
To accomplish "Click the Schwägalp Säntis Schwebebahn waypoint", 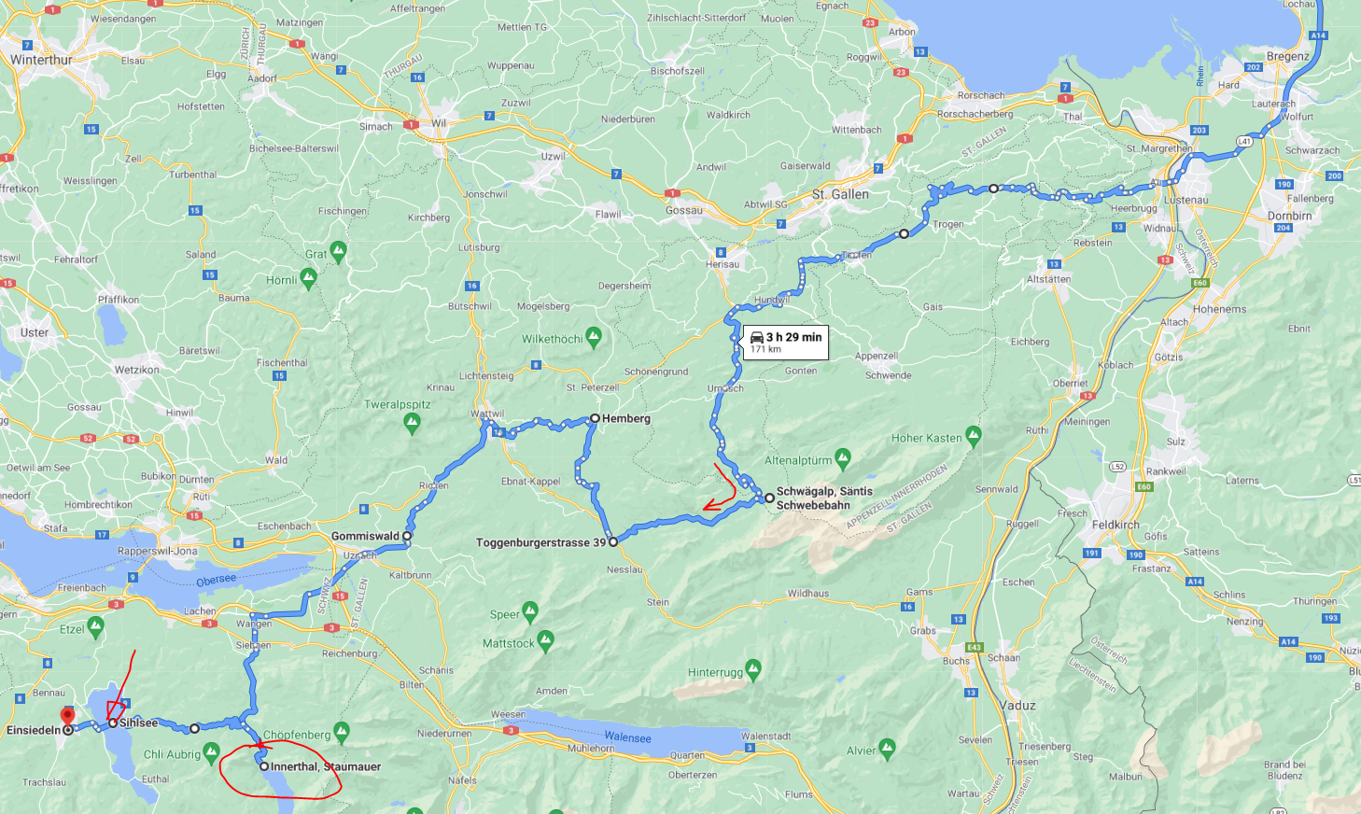I will click(769, 498).
